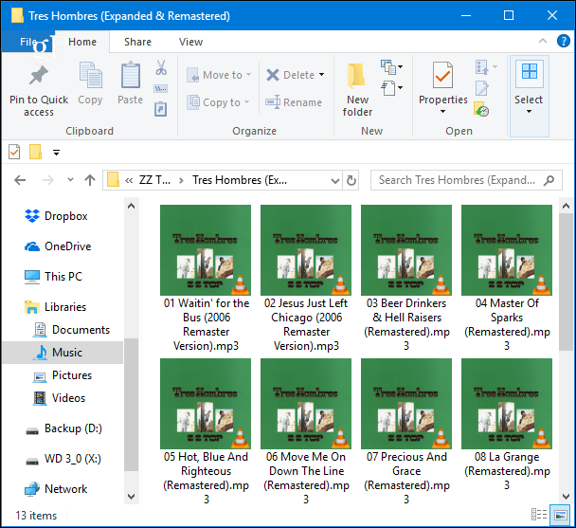The image size is (576, 528).
Task: Select Dropbox in navigation pane
Action: pos(56,216)
